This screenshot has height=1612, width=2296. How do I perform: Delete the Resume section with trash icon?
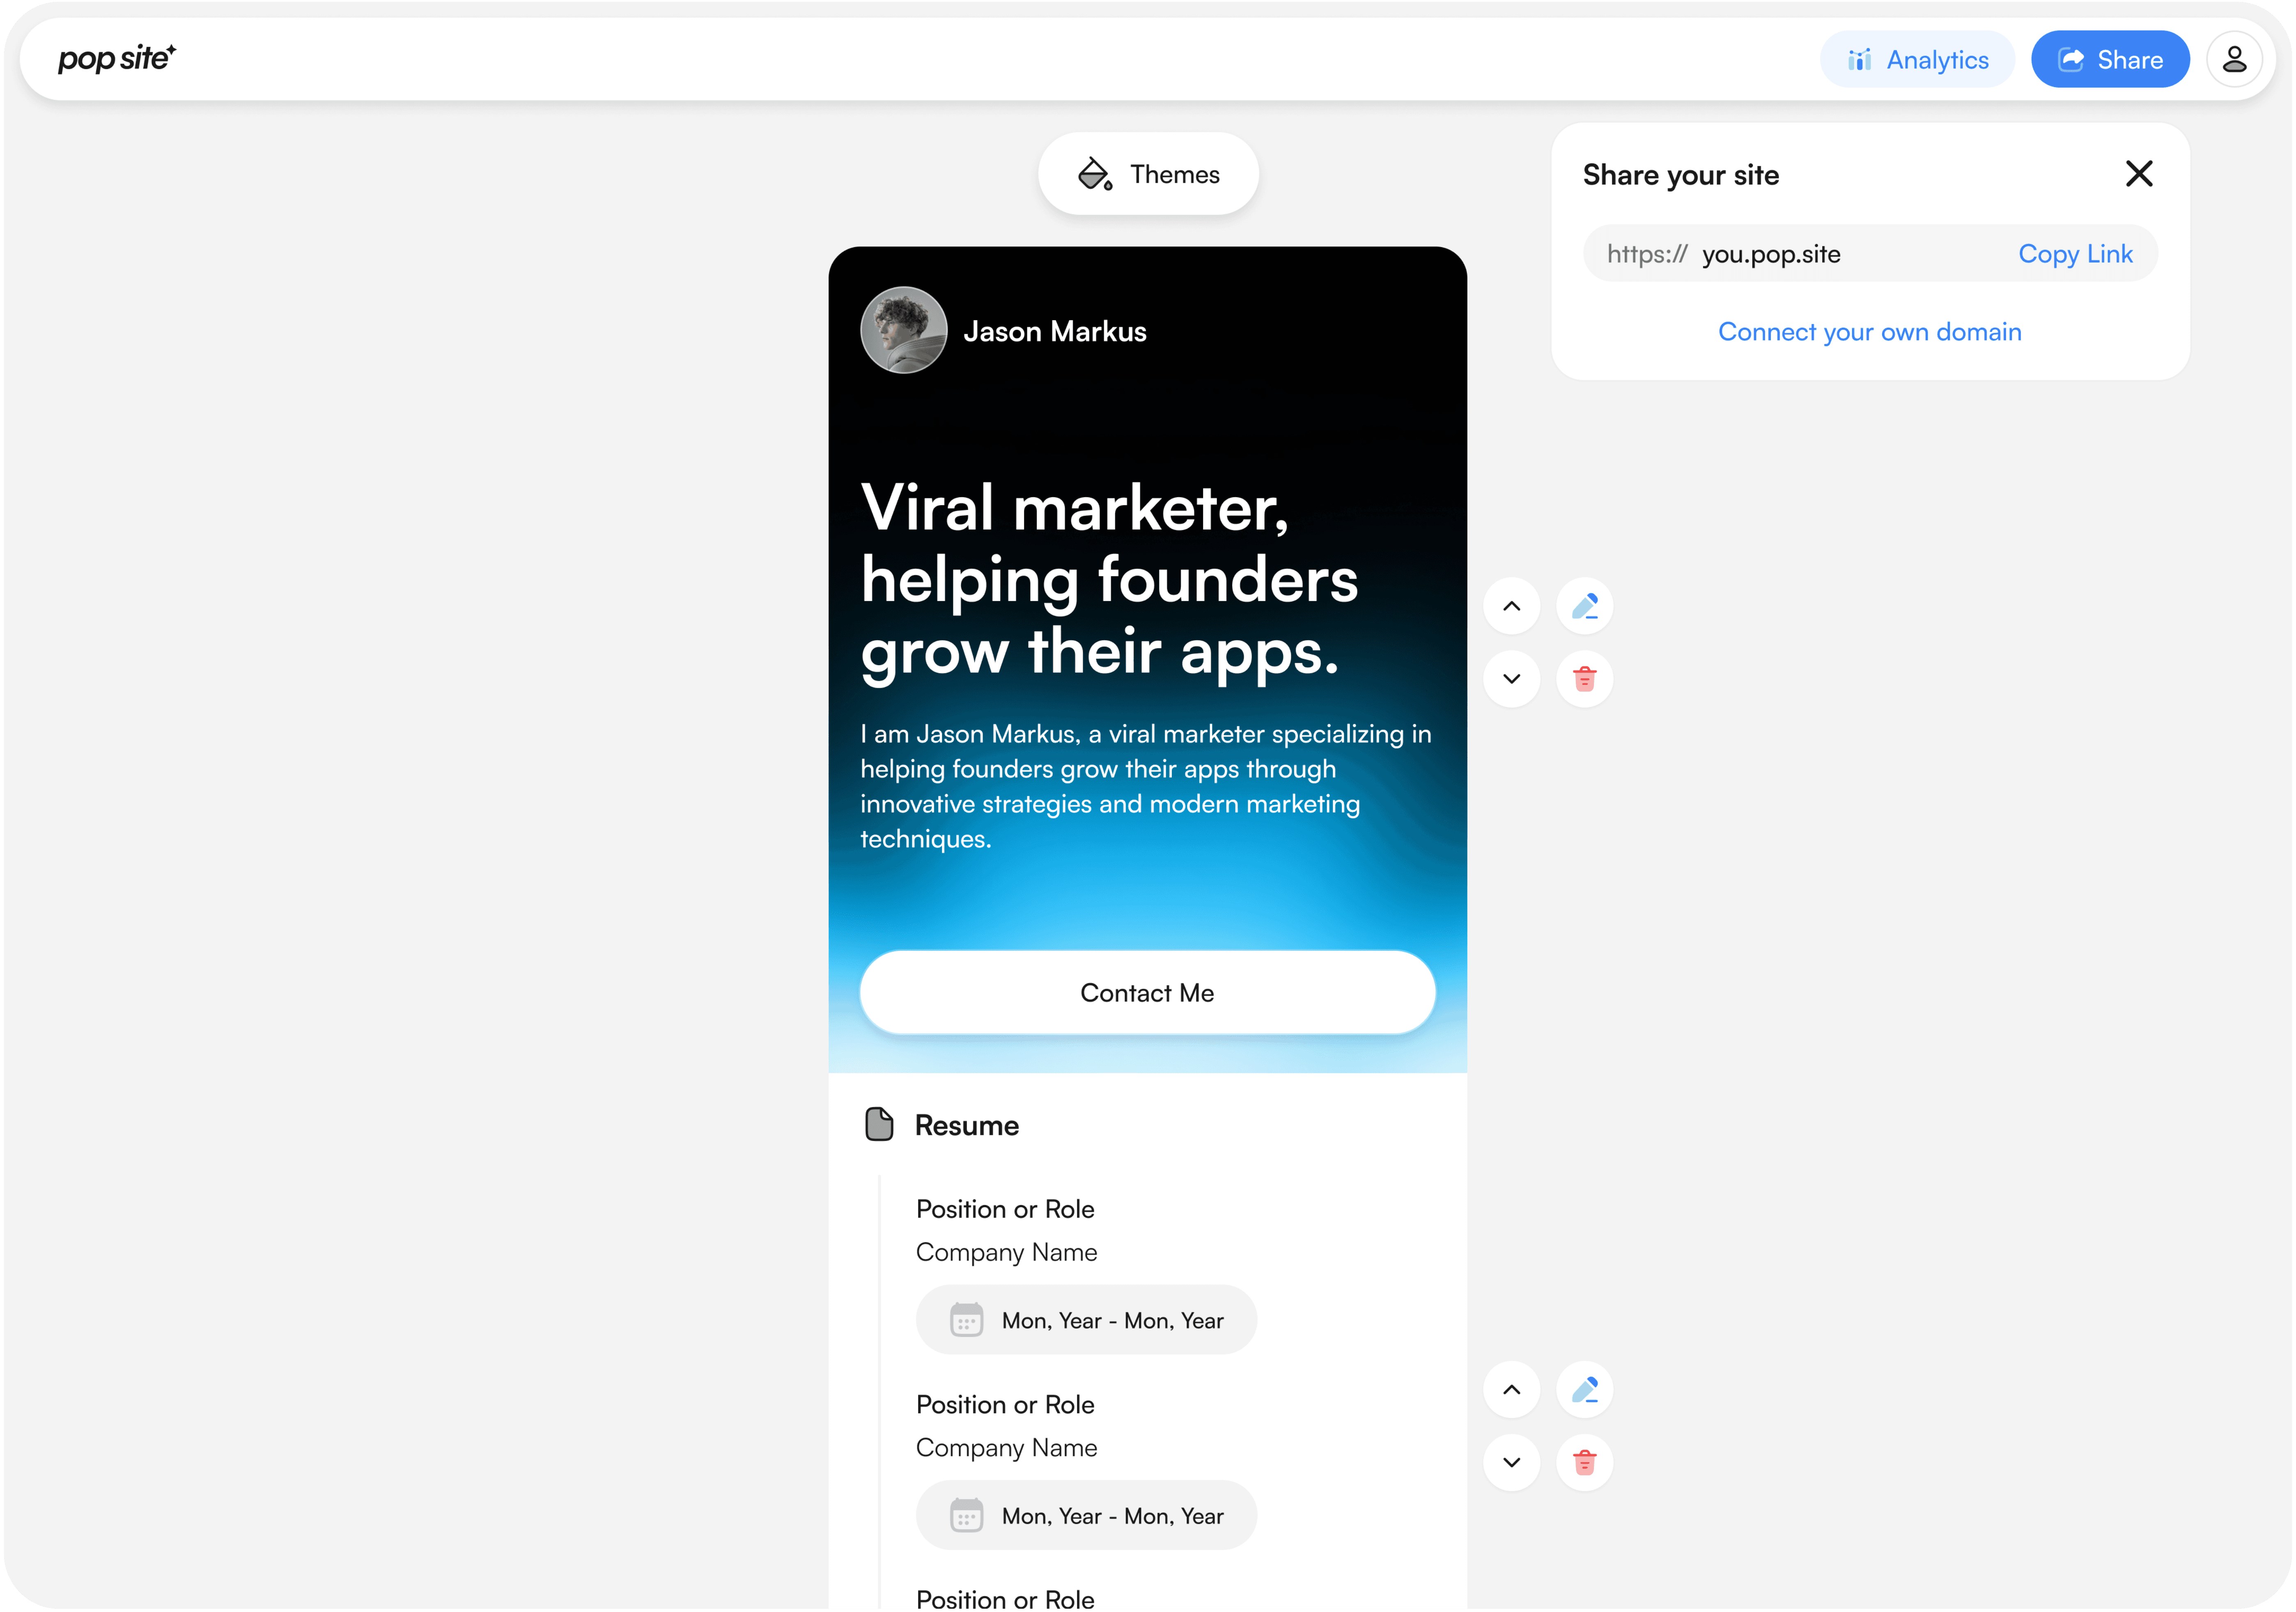coord(1584,1462)
